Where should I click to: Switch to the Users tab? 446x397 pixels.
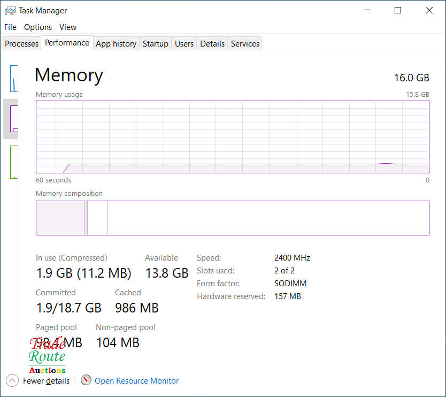tap(184, 44)
